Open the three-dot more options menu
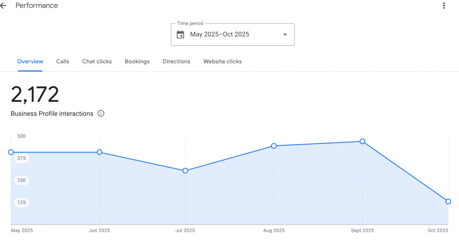The width and height of the screenshot is (459, 248). 444,6
